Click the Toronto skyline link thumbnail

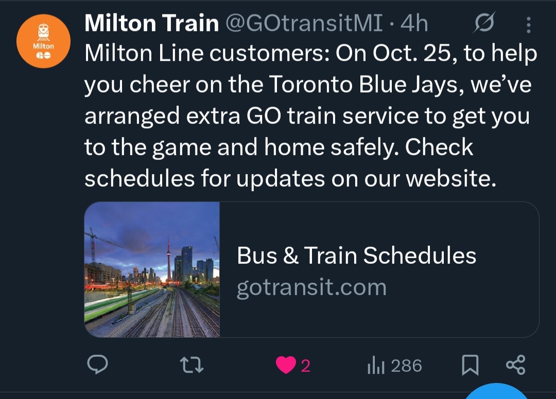(152, 269)
